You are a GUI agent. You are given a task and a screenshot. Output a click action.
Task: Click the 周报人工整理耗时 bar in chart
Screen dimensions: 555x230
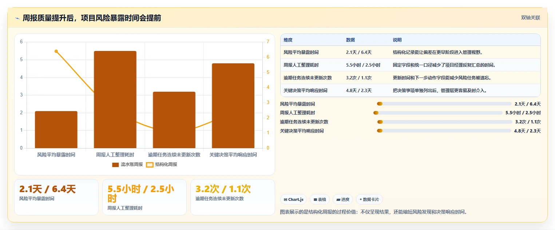(115, 99)
